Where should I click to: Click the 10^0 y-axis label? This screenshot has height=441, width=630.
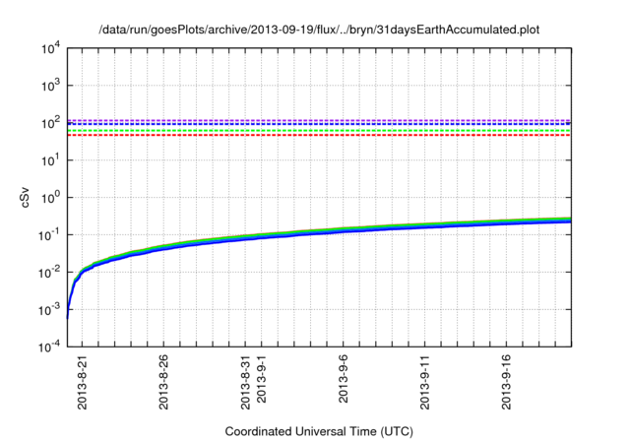(x=50, y=197)
